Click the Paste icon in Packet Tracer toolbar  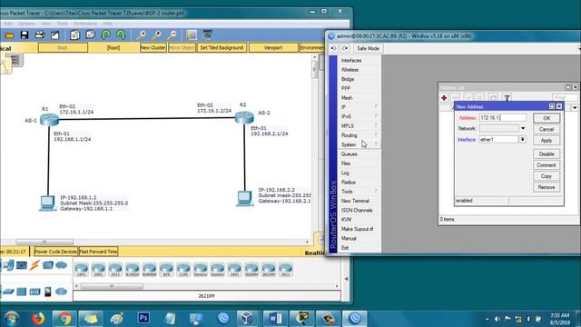91,35
